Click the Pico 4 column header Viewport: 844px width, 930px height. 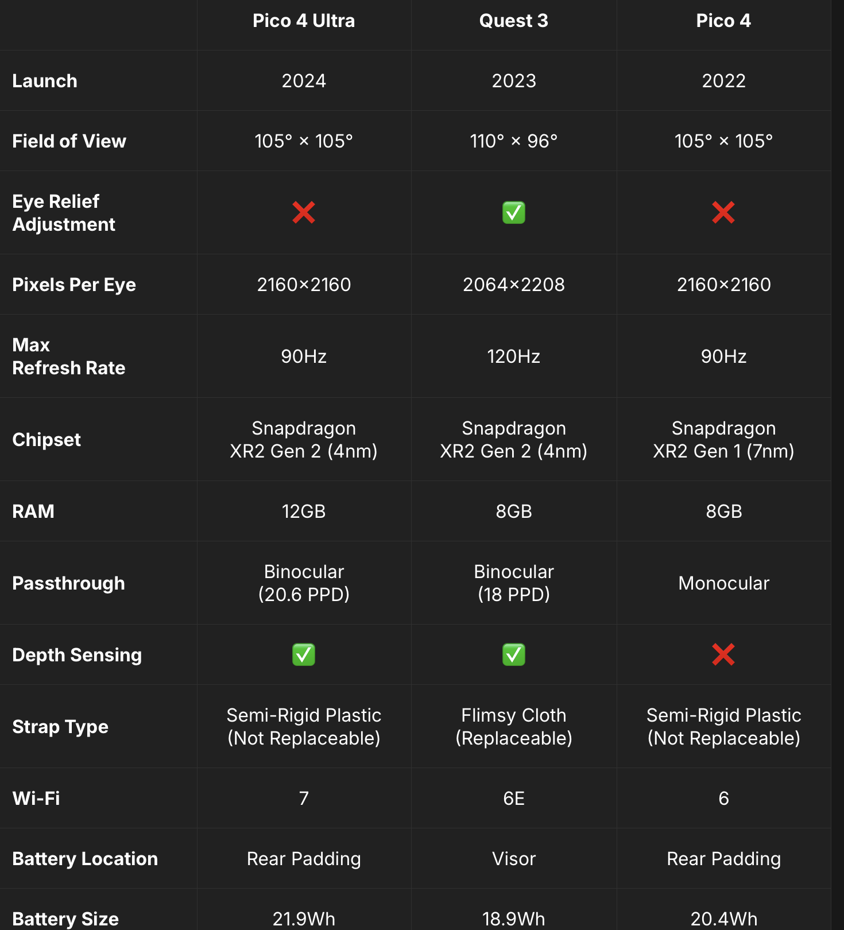[723, 21]
